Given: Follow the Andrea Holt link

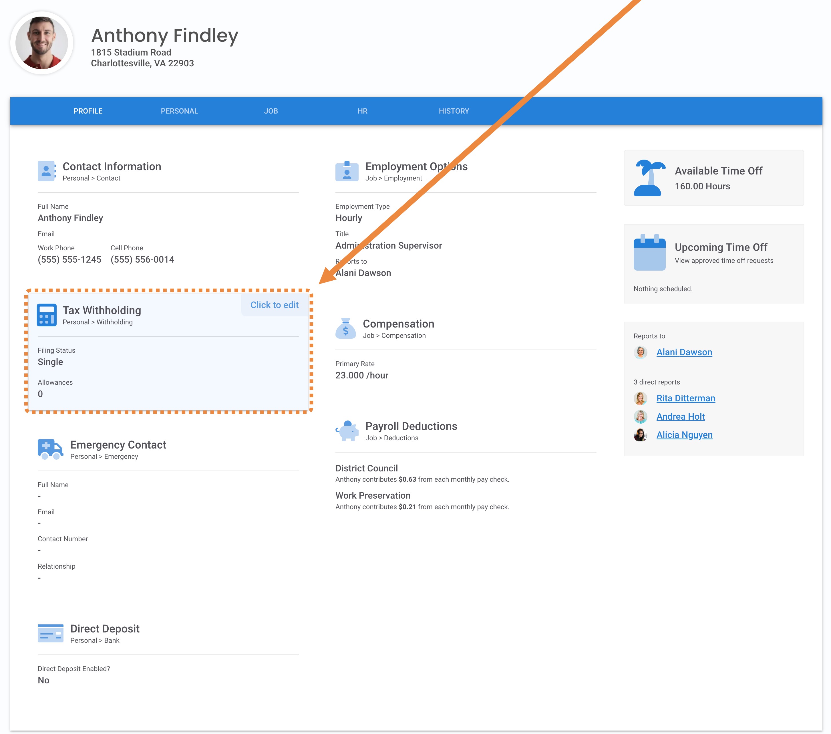Looking at the screenshot, I should pyautogui.click(x=680, y=416).
